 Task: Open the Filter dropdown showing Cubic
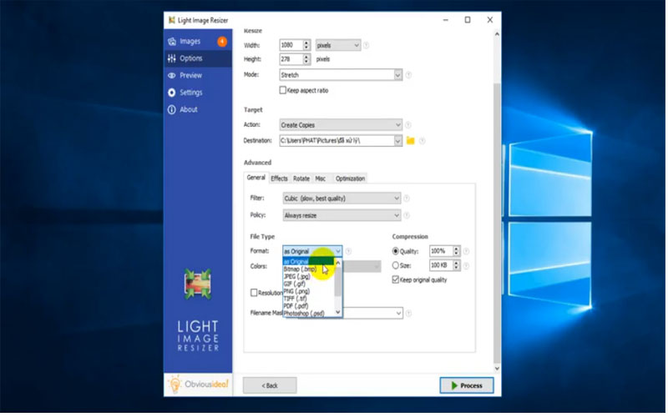[342, 198]
